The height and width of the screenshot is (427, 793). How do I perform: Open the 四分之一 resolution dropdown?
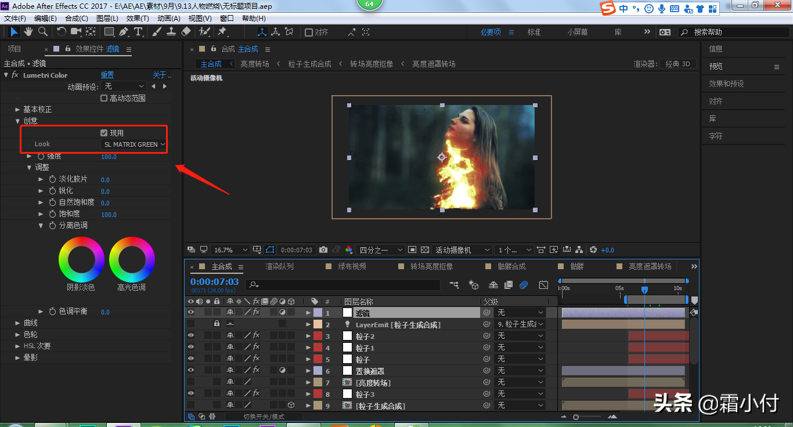point(381,250)
